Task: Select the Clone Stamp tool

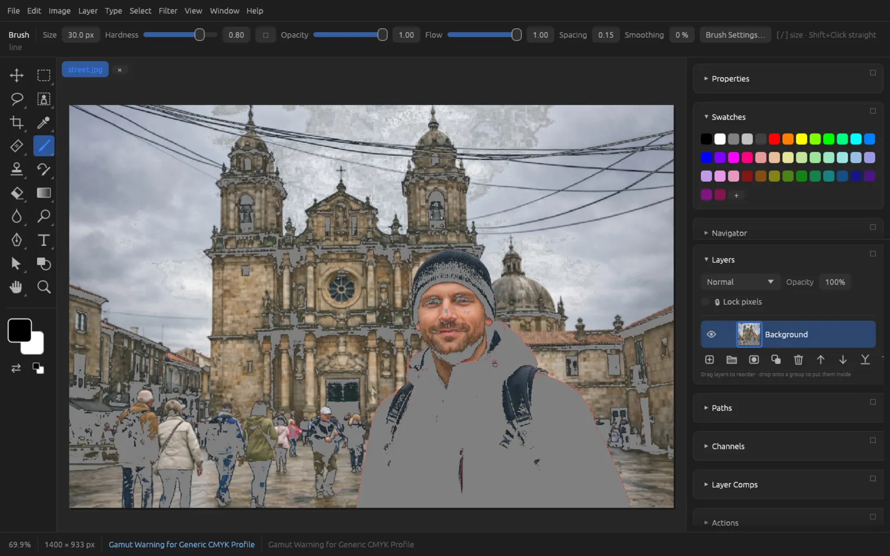Action: pos(17,169)
